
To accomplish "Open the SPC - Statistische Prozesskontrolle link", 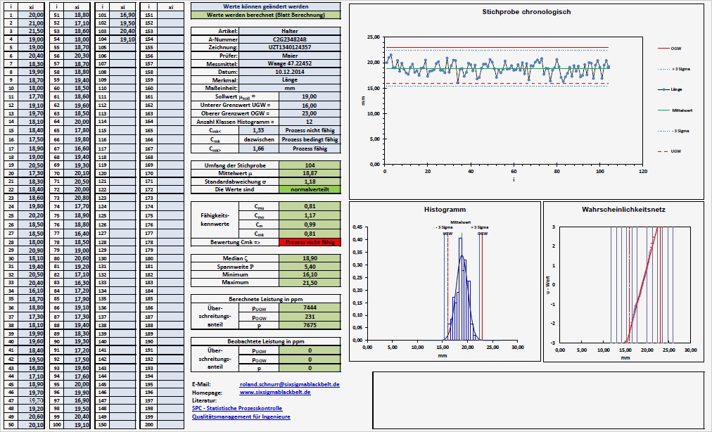I will pyautogui.click(x=237, y=408).
